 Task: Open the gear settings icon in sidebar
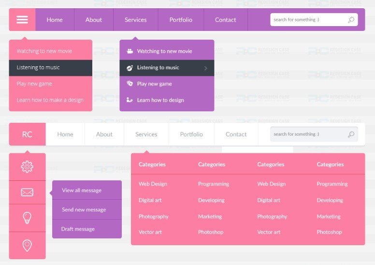[27, 167]
